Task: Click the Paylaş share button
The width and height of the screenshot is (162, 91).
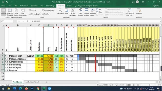Action: coord(156,6)
